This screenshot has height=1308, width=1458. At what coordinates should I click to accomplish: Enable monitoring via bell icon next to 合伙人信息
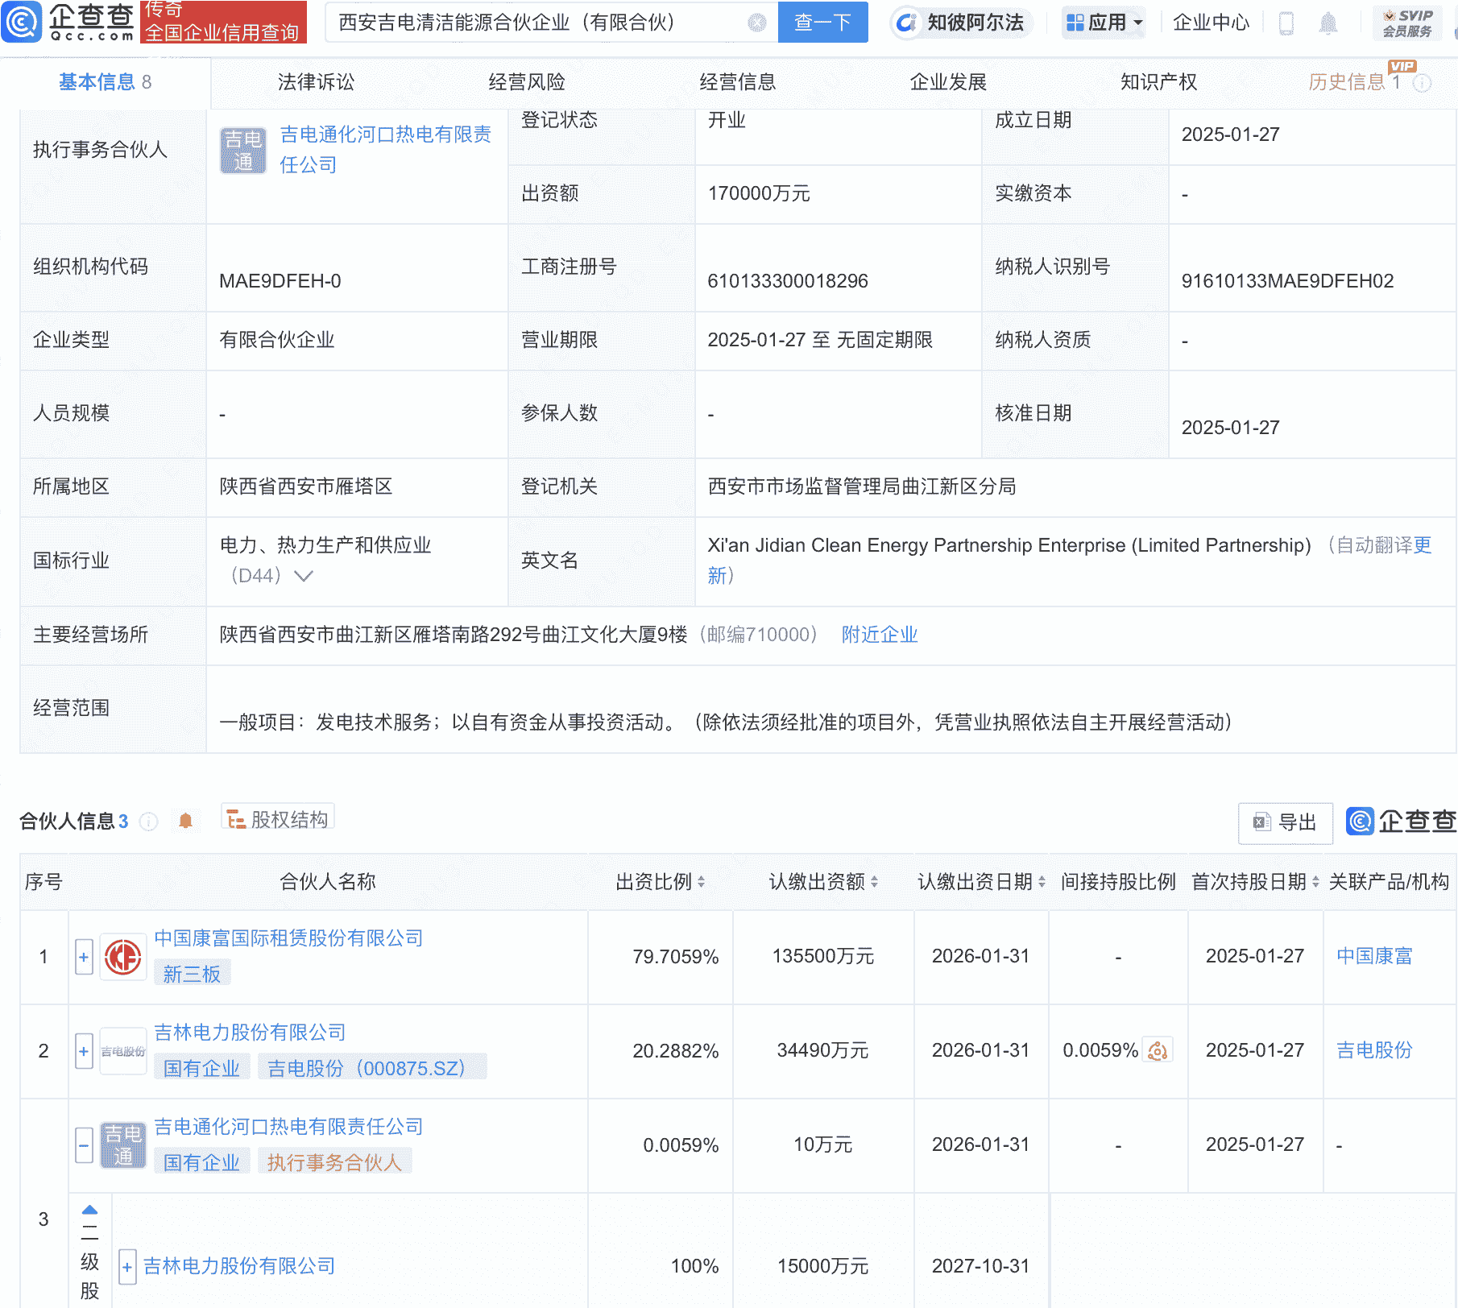point(184,820)
